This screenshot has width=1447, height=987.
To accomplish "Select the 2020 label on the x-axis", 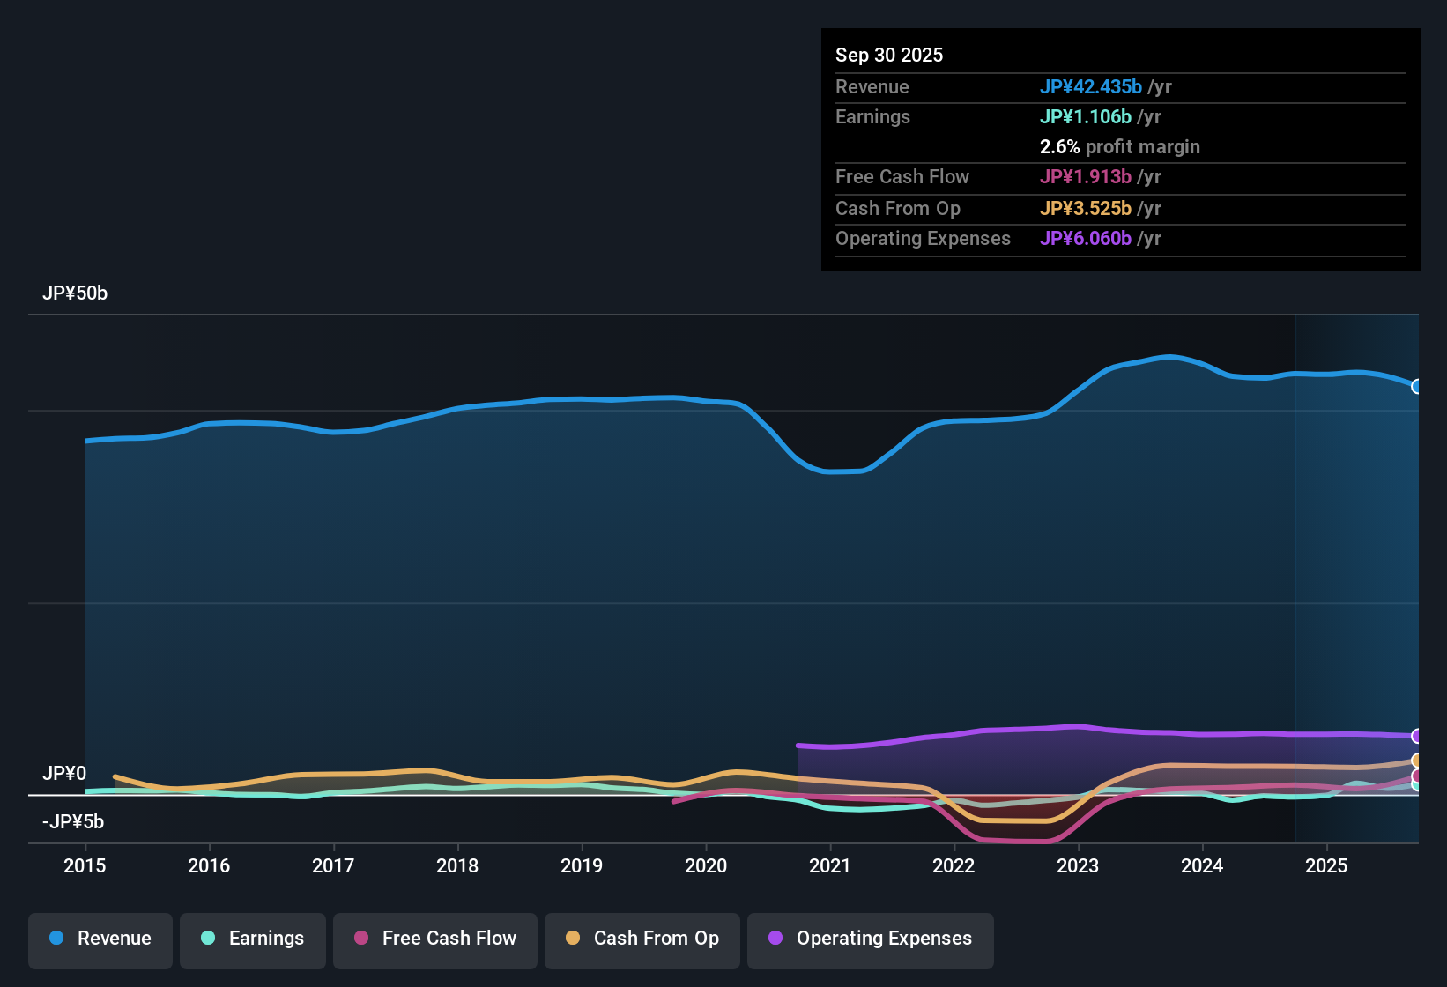I will click(706, 866).
